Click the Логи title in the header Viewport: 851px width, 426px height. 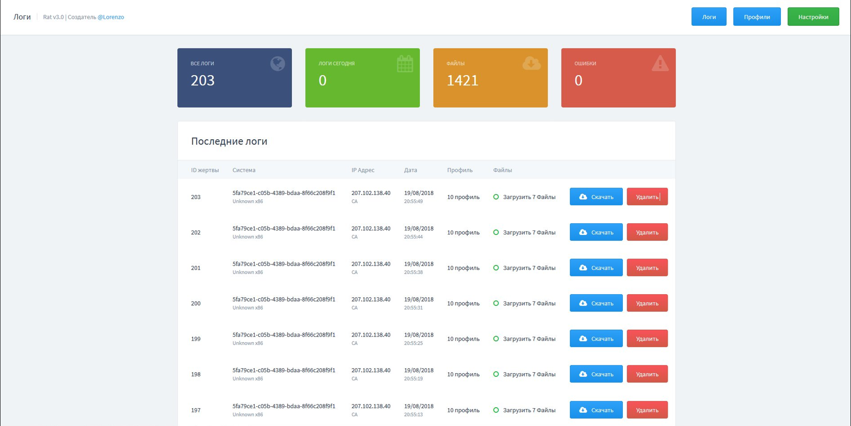click(22, 17)
